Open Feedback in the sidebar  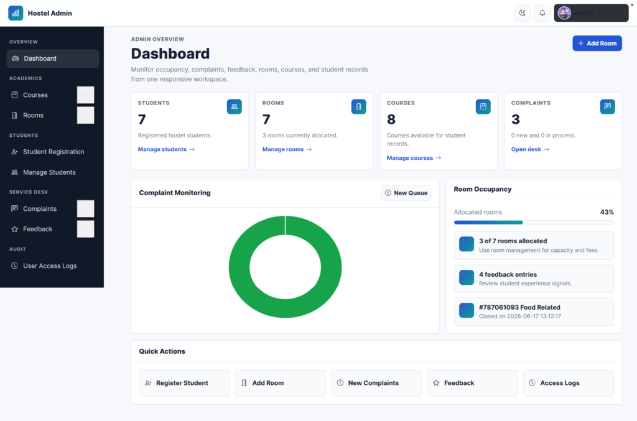[37, 229]
